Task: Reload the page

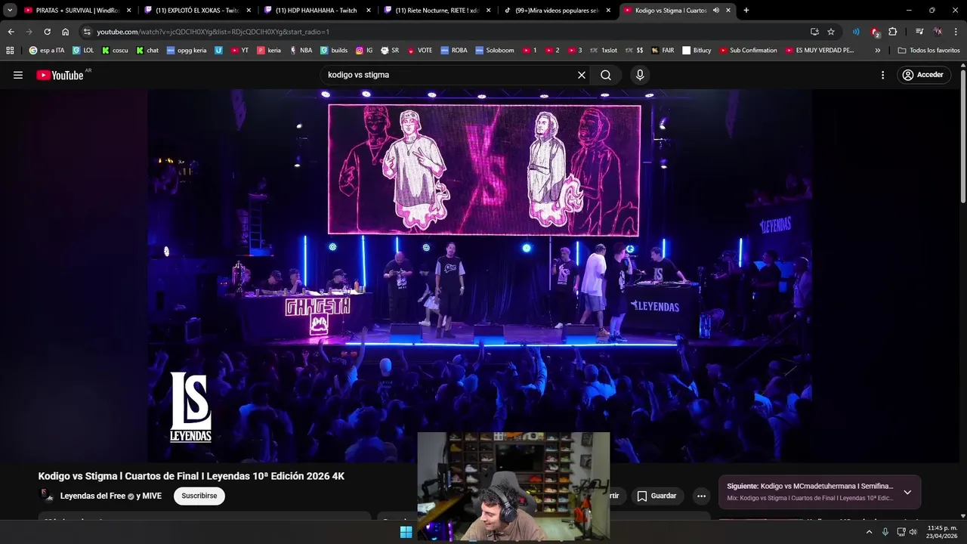Action: [47, 32]
